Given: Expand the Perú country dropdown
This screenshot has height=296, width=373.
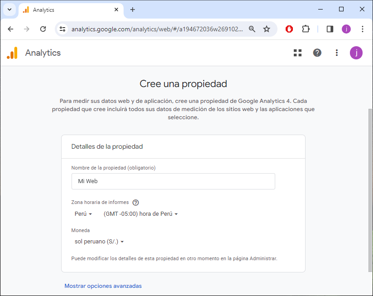Looking at the screenshot, I should [83, 214].
